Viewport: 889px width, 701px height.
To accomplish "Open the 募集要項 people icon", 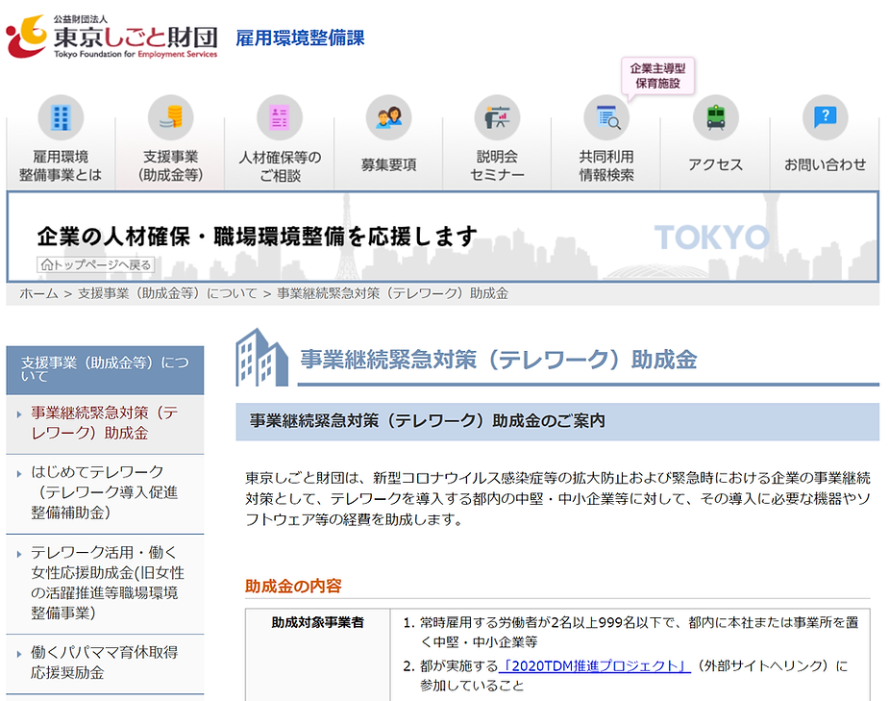I will (x=388, y=118).
